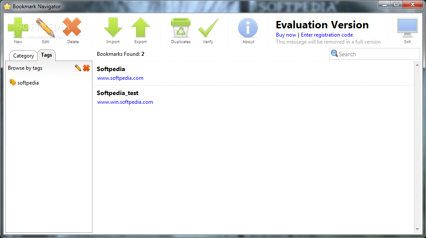426x238 pixels.
Task: Find duplicates using the recycle bin icon
Action: pyautogui.click(x=181, y=27)
